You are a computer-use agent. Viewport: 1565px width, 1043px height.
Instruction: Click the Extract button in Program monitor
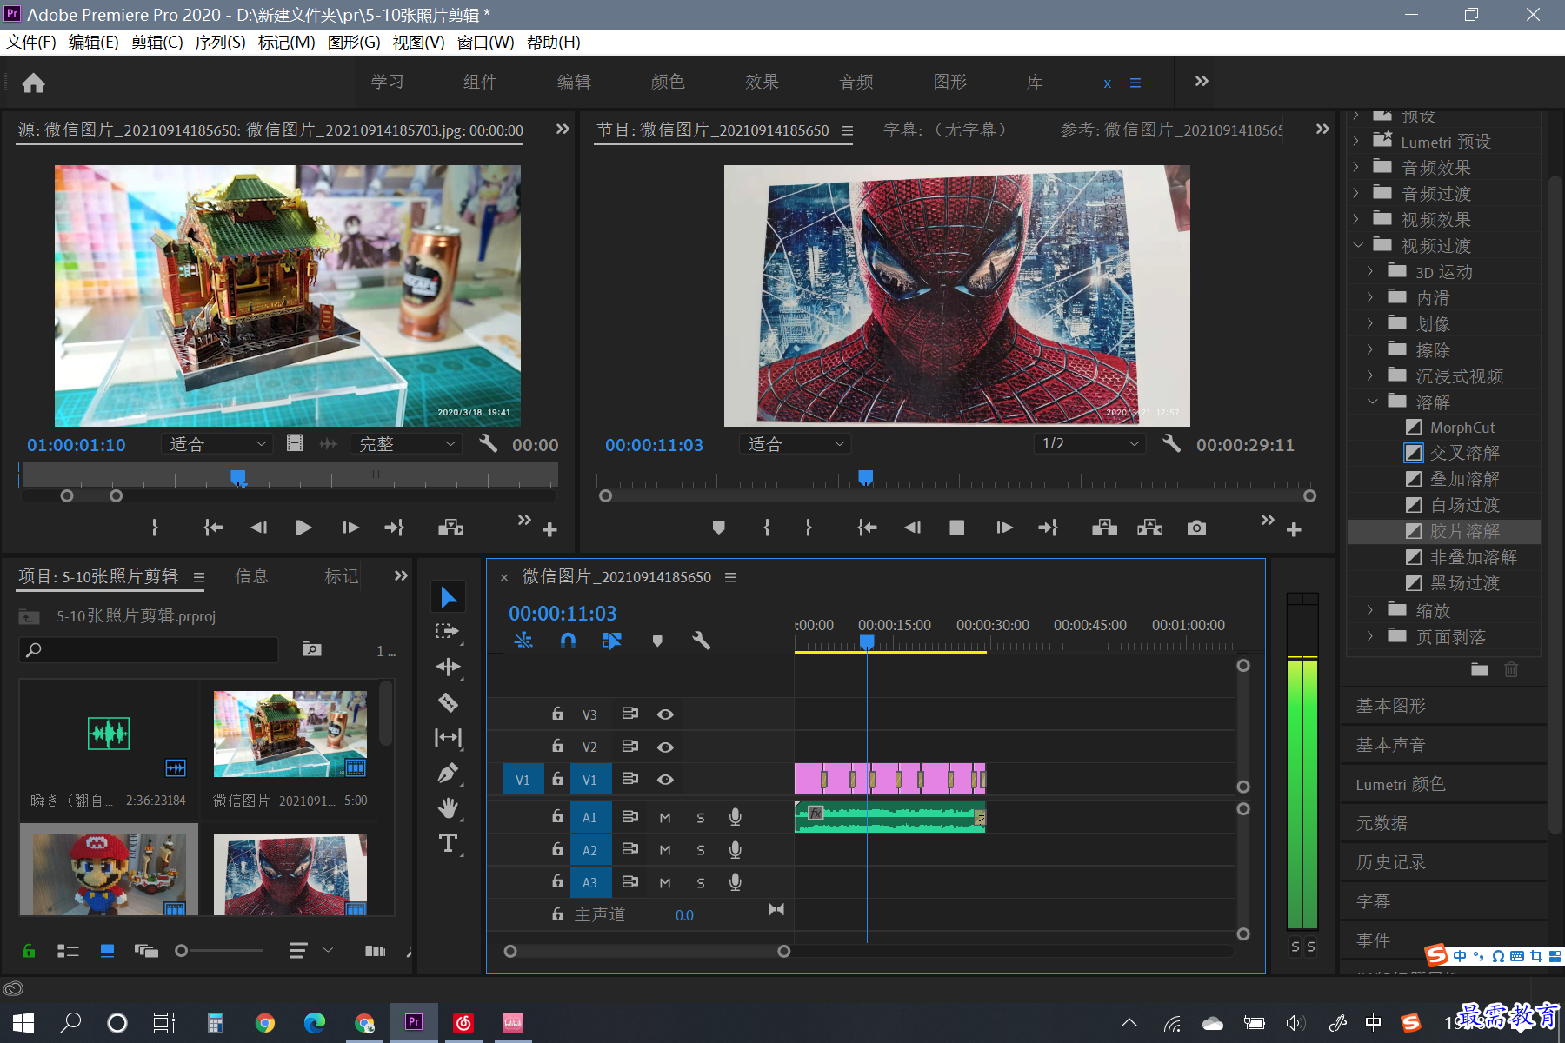(x=1149, y=528)
